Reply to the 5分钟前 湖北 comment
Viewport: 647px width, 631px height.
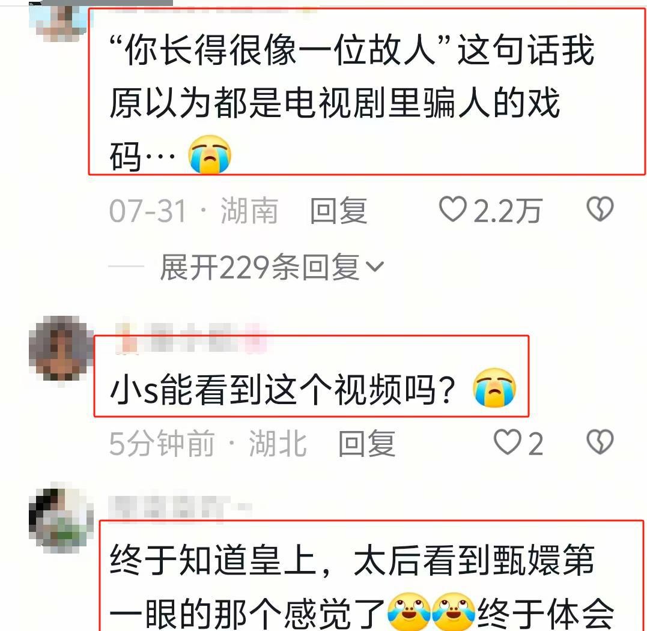point(366,443)
